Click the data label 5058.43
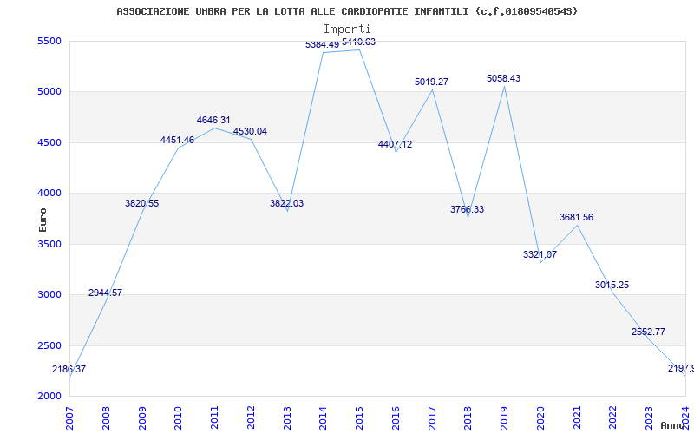 pyautogui.click(x=504, y=78)
